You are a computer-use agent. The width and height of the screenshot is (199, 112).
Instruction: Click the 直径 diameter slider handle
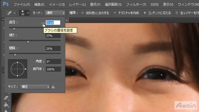pyautogui.click(x=14, y=29)
